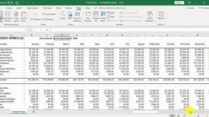Select column D header
Viewport: 209px width, 117px height.
[62, 35]
